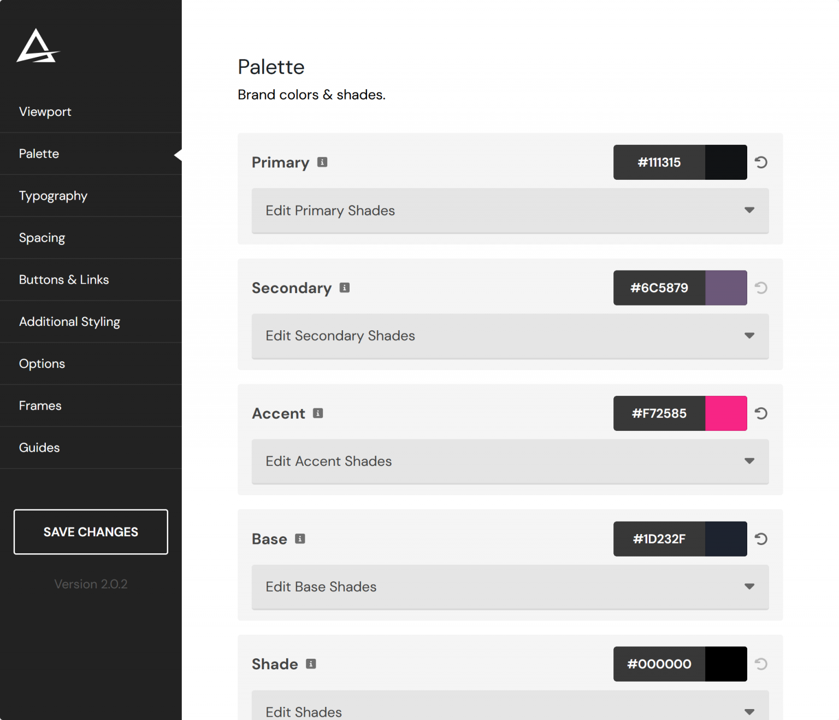Navigate to the Frames section
This screenshot has height=720, width=839.
(40, 406)
